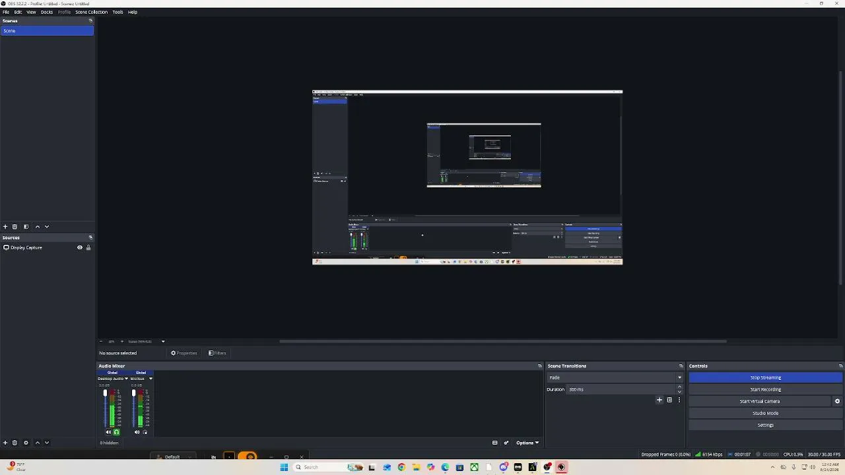Pop out the Scenes dock
The height and width of the screenshot is (475, 845).
(90, 20)
